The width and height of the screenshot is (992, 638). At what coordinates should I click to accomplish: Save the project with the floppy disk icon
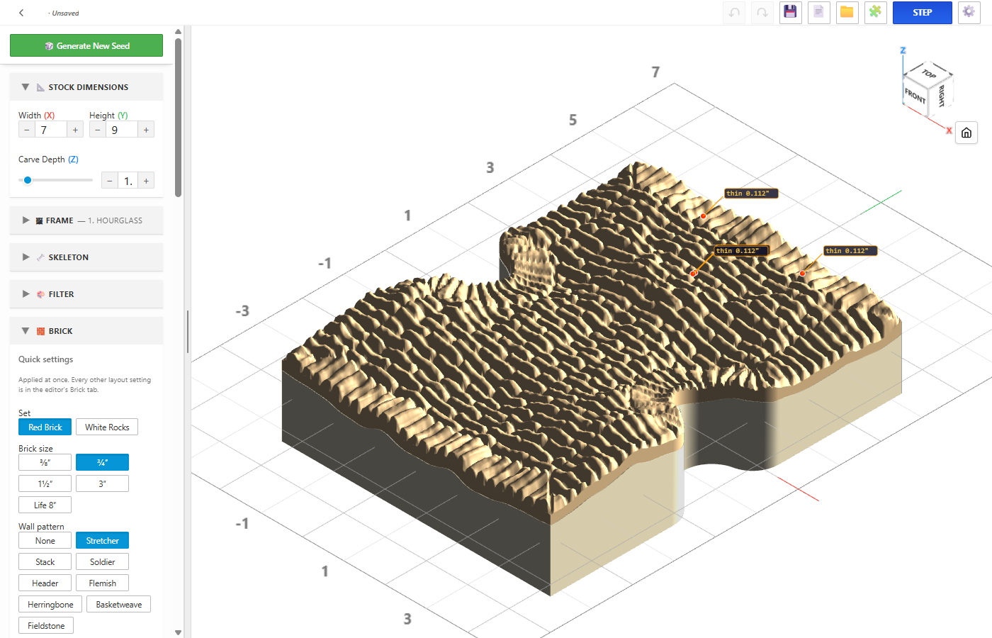(x=791, y=12)
